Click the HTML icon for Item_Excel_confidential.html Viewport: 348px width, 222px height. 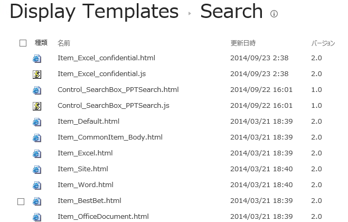37,59
